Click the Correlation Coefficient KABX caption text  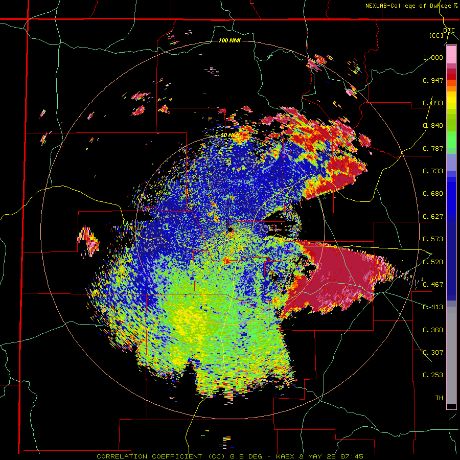click(x=230, y=456)
